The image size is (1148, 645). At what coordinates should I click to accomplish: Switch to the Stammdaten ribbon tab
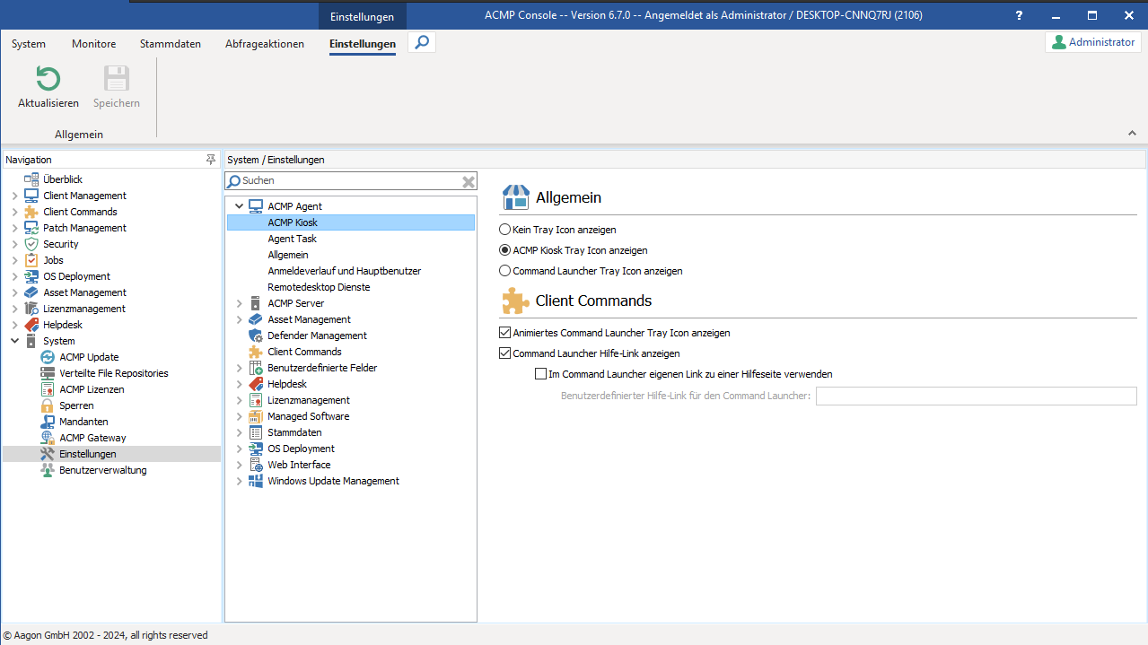point(171,44)
